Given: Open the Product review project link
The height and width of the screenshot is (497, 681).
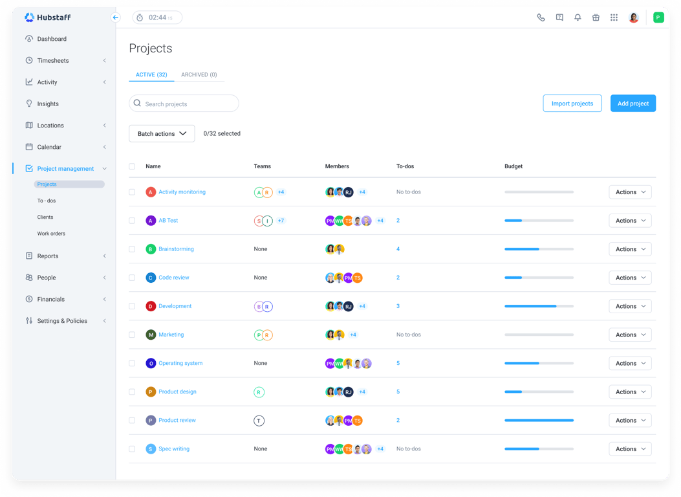Looking at the screenshot, I should (x=177, y=420).
